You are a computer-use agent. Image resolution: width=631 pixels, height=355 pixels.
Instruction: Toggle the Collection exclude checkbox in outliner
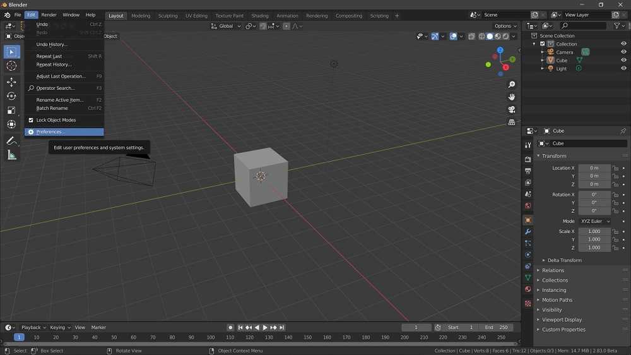542,44
